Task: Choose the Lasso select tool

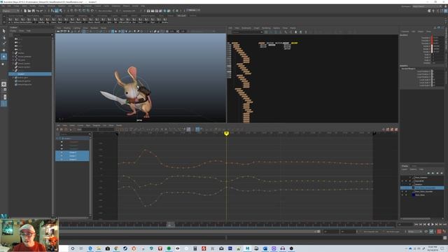Action: (4, 37)
